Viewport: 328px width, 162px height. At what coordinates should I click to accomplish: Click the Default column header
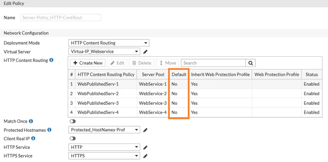coord(179,75)
